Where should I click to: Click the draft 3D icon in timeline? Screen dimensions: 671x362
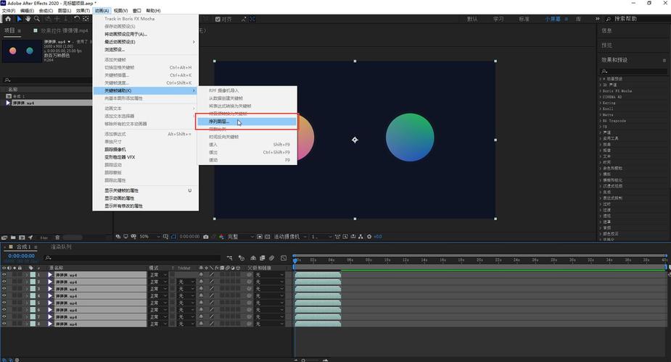pyautogui.click(x=242, y=258)
